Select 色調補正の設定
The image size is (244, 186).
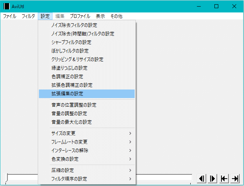(87, 77)
